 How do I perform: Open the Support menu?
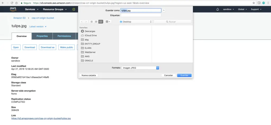[x=256, y=9]
